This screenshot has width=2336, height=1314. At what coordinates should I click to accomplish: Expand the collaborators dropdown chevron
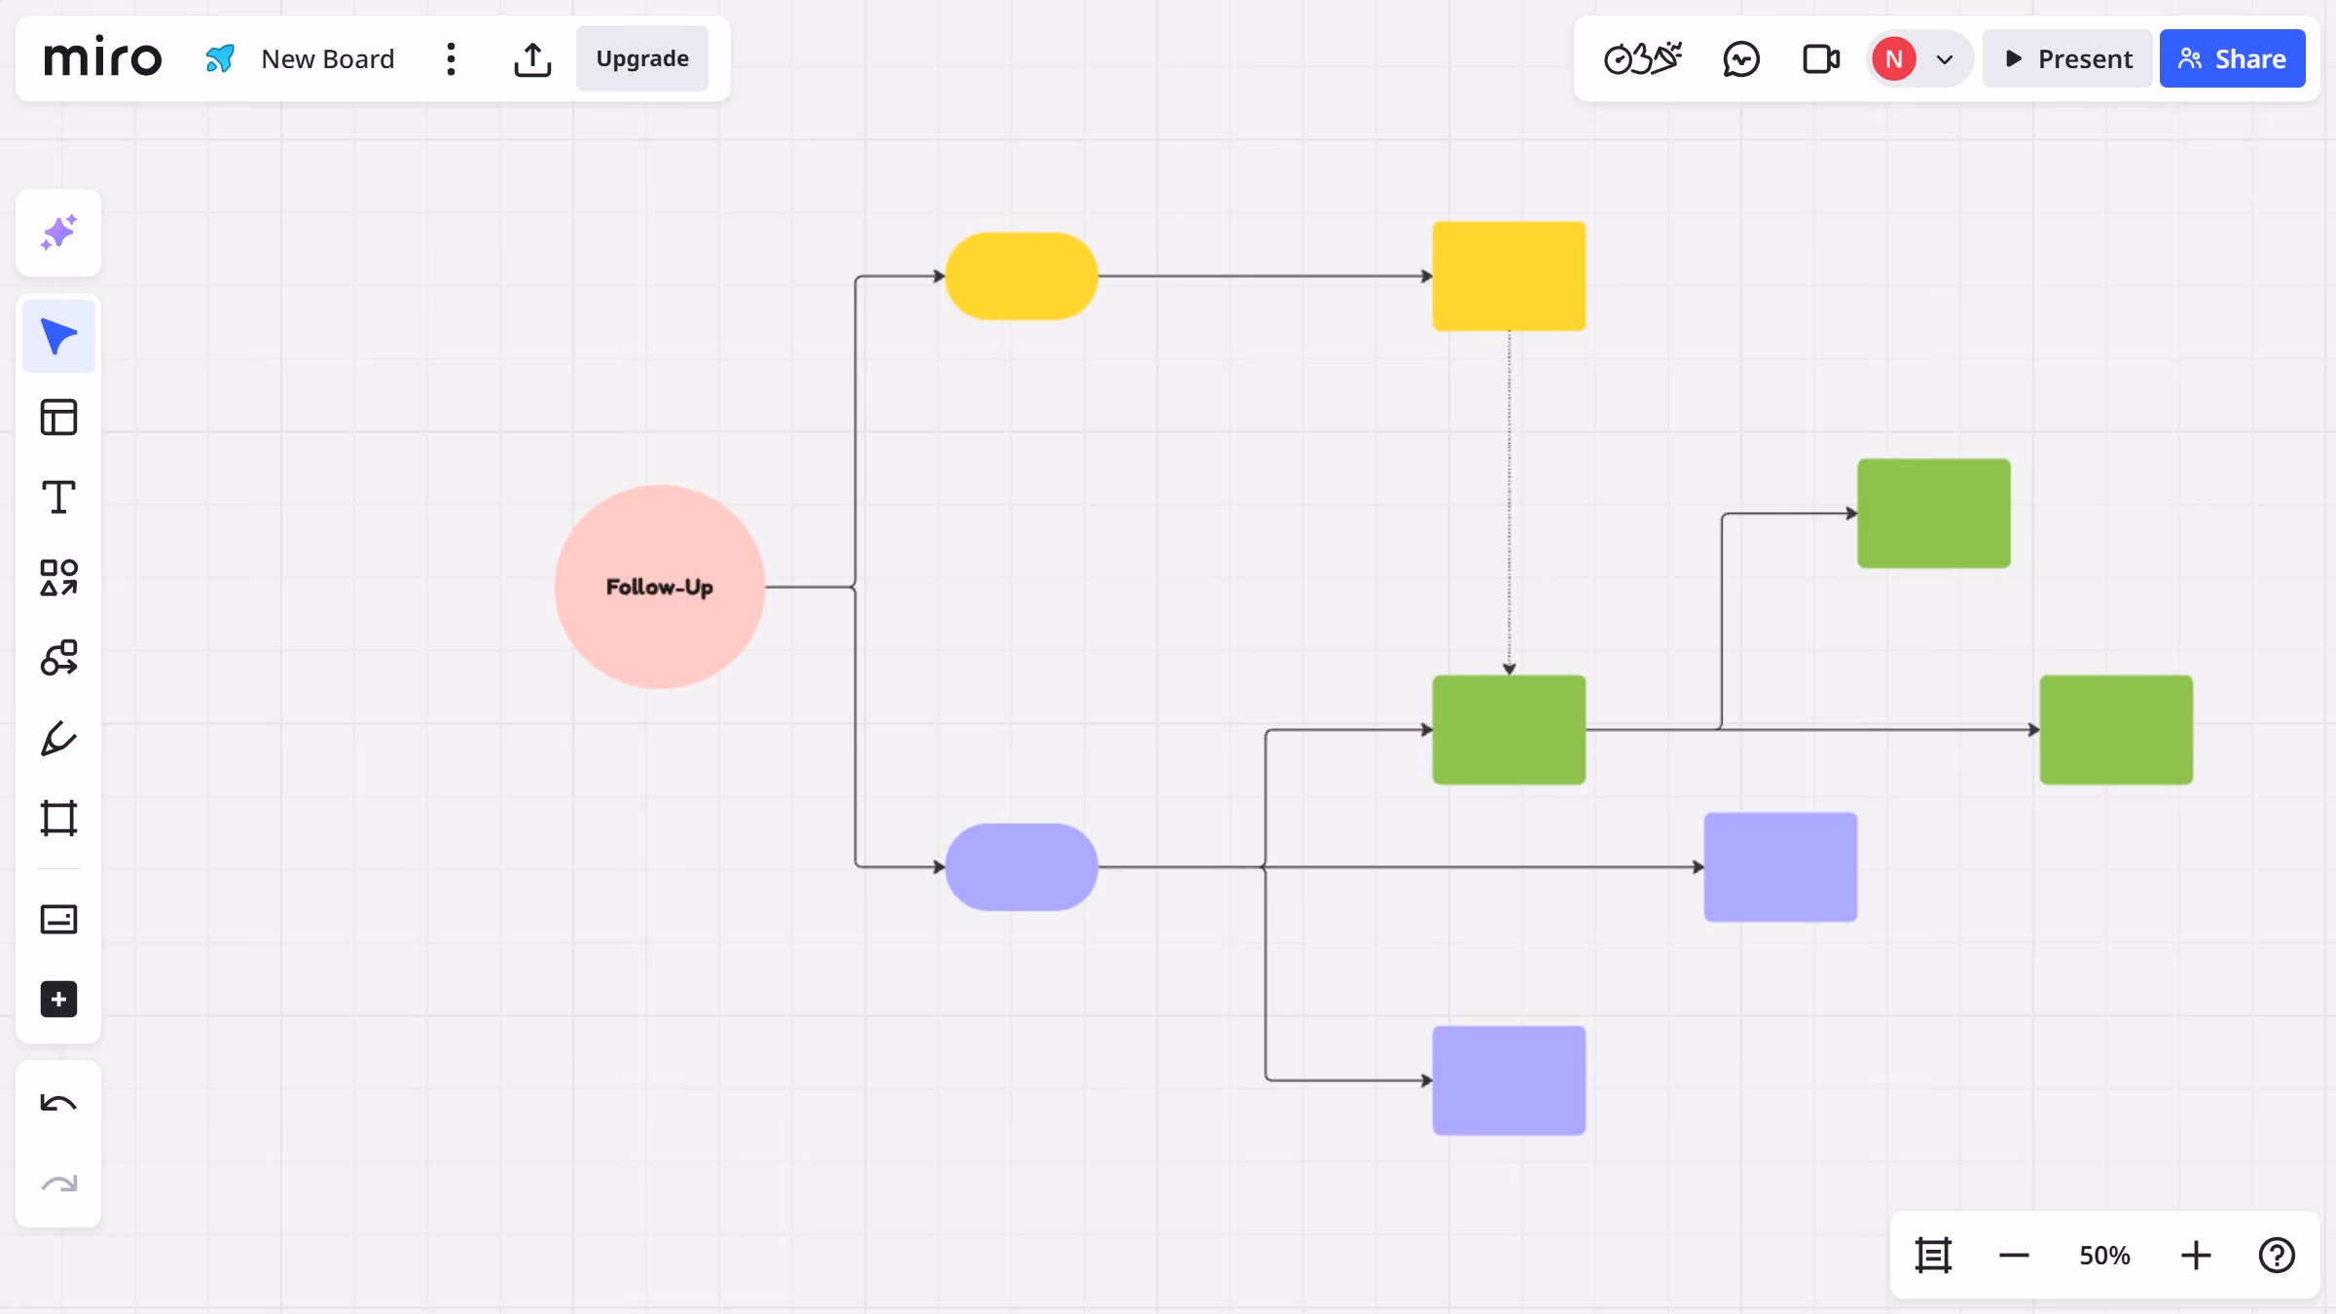tap(1945, 59)
